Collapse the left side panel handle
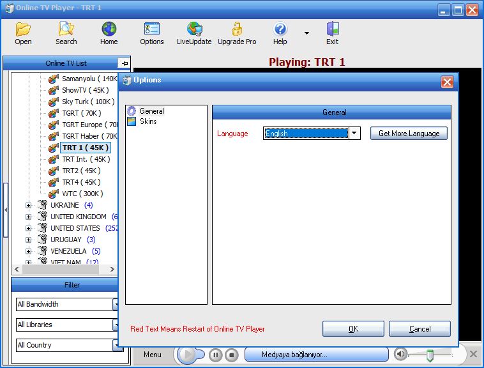Screen dimensions: 484x368 coord(6,210)
